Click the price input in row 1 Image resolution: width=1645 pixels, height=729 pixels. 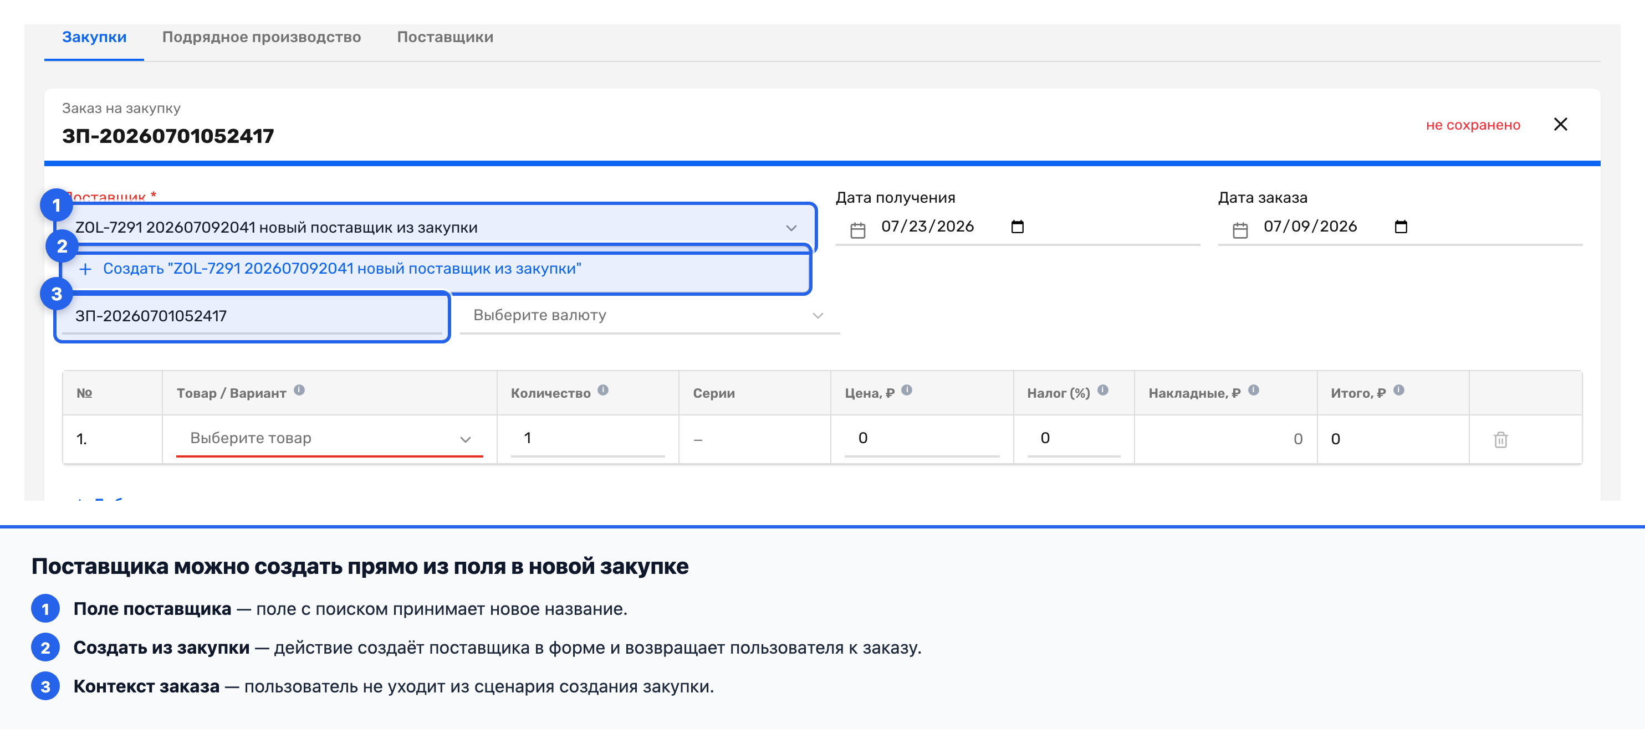point(922,438)
